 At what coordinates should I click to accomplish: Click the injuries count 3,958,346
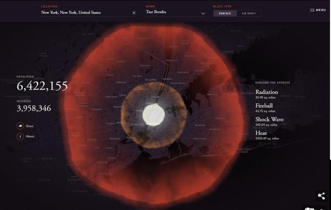34,109
